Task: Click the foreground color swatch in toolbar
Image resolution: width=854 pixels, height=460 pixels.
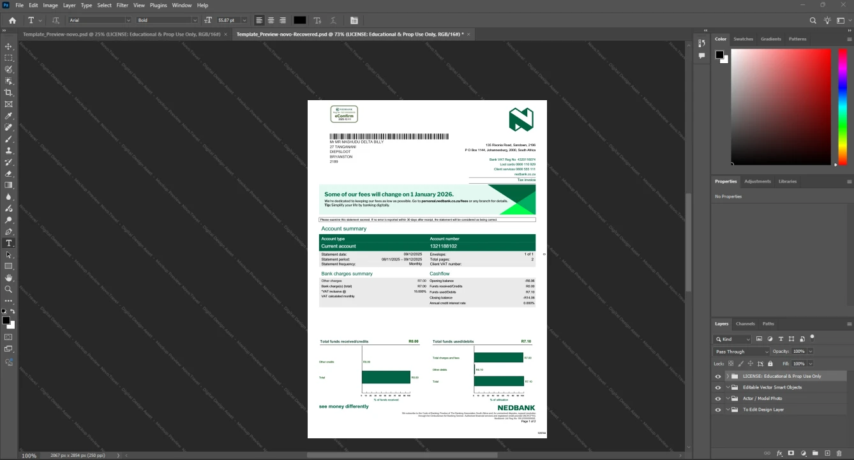Action: (x=6, y=320)
